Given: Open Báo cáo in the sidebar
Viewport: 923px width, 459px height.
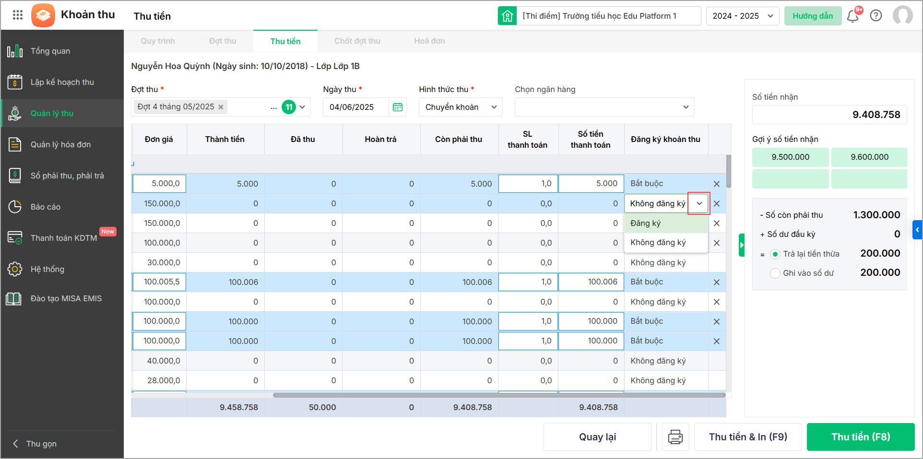Looking at the screenshot, I should [46, 207].
